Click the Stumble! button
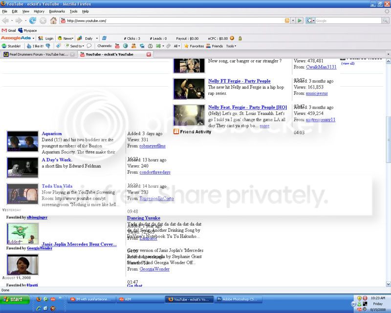This screenshot has height=313, width=391. coord(11,46)
